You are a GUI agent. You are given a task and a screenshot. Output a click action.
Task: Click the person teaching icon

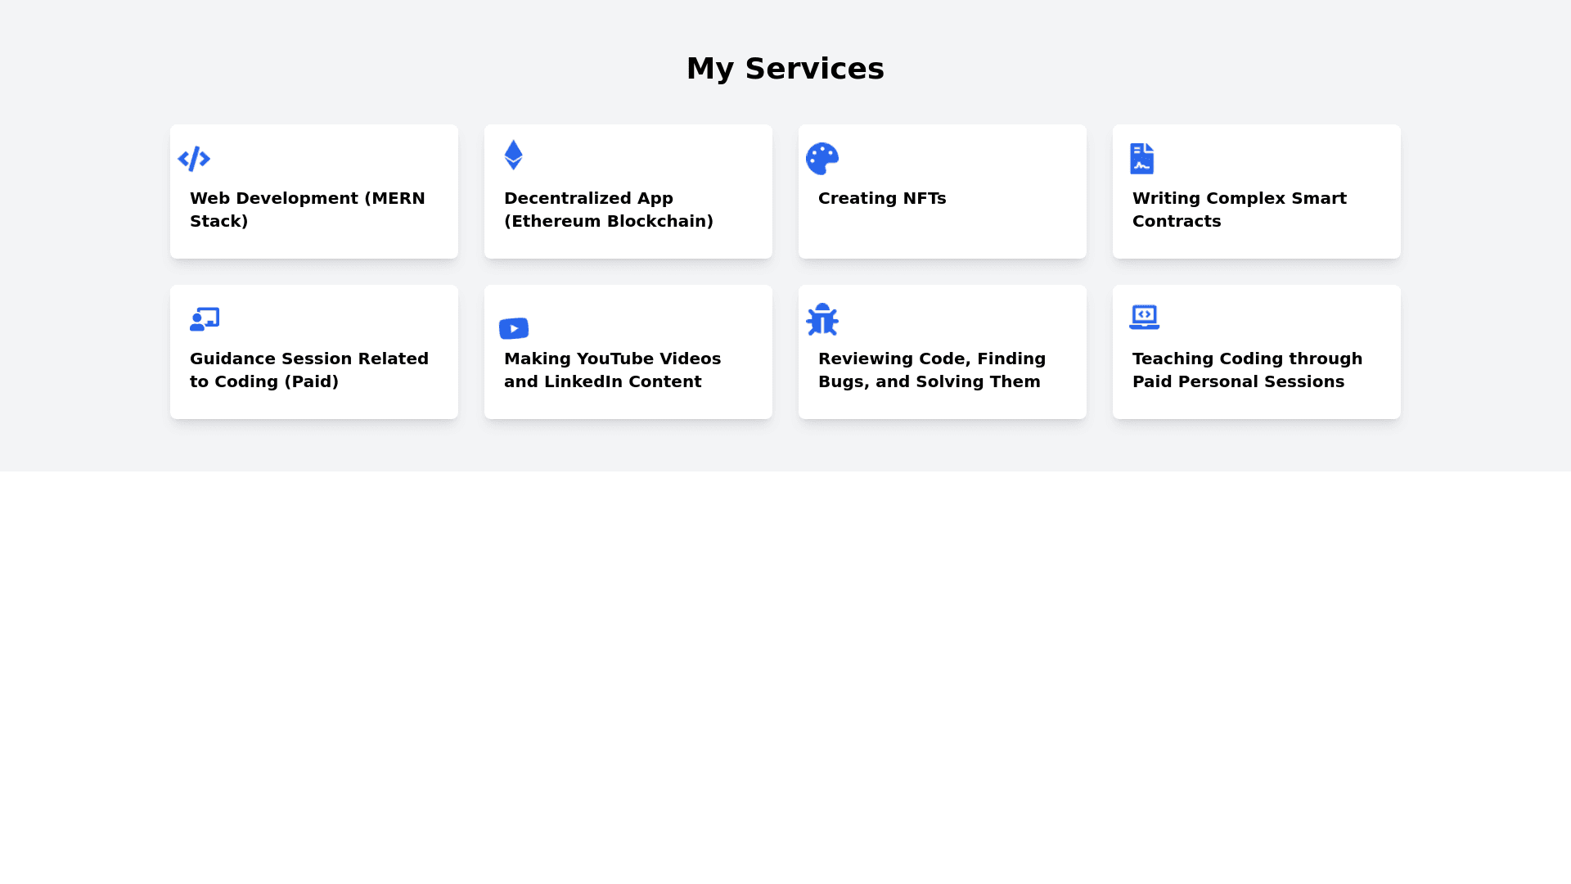click(205, 319)
